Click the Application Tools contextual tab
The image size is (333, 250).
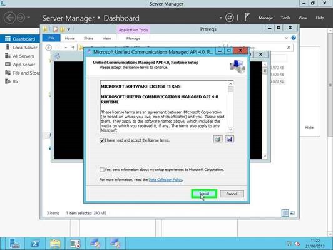[x=133, y=30]
